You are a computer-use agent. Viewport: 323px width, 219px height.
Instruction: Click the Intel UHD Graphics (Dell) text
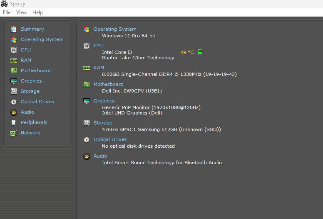132,113
